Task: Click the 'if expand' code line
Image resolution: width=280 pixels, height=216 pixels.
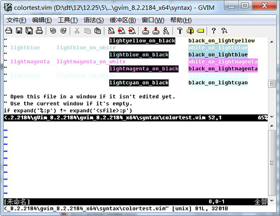Action: click(68, 111)
